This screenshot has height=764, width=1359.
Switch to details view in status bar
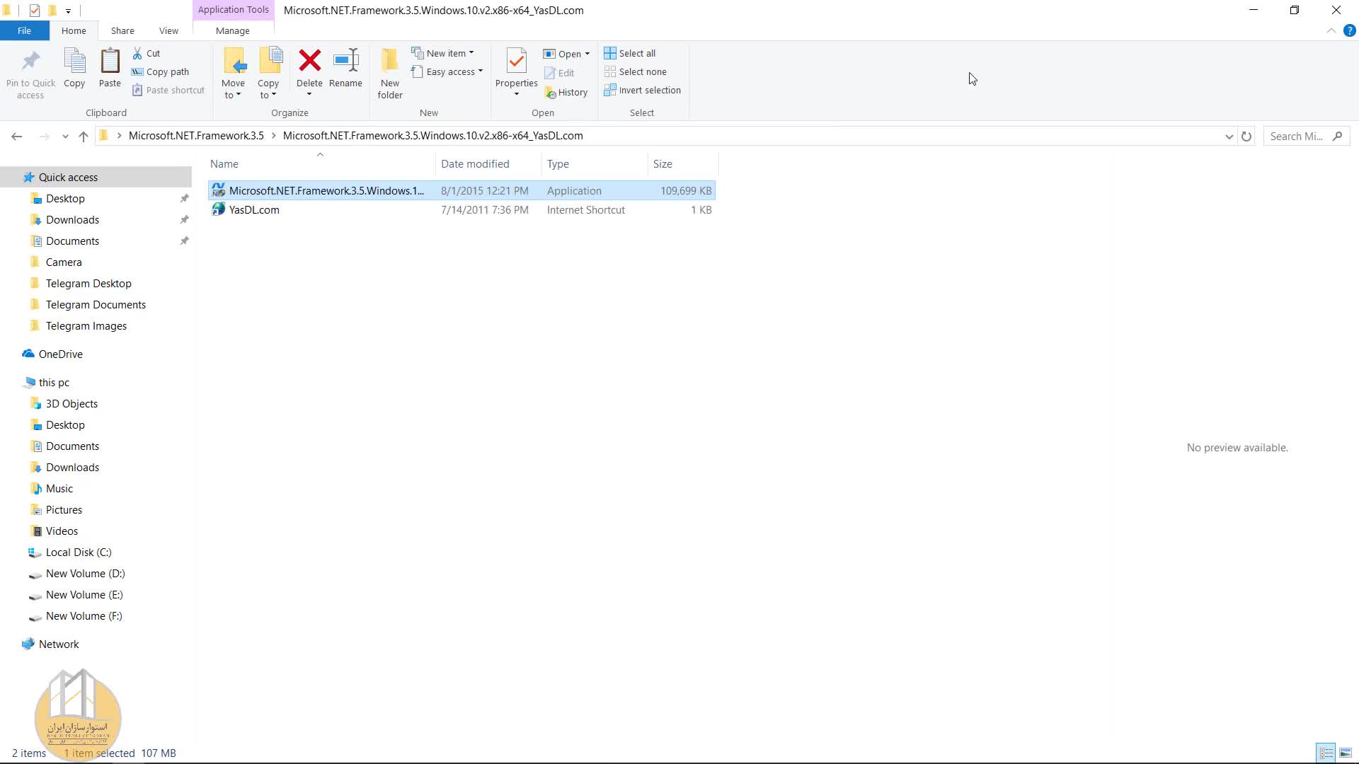(x=1326, y=753)
